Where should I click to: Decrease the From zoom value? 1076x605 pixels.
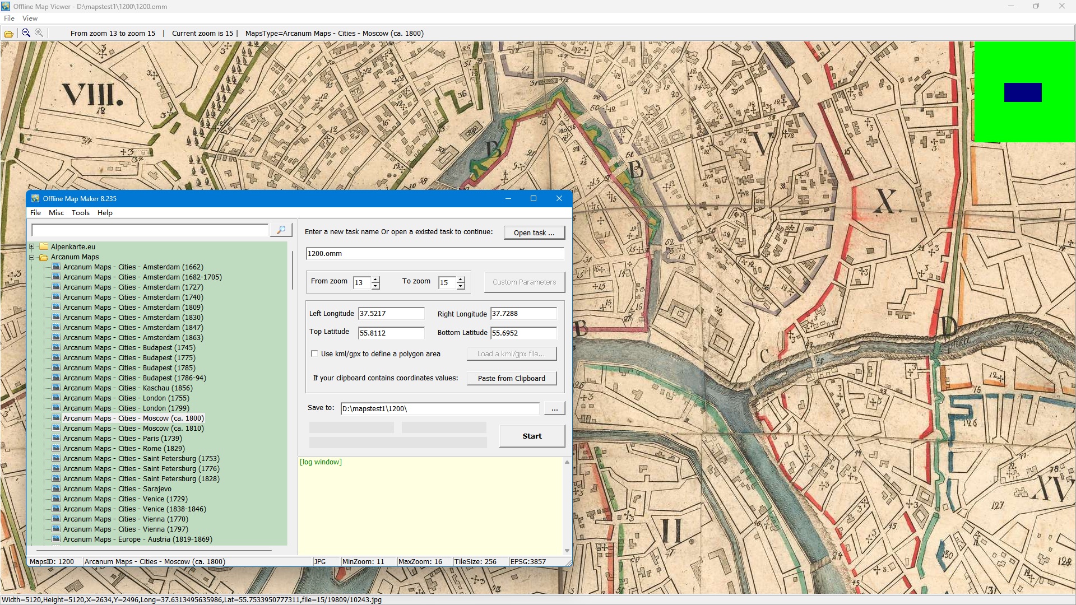tap(375, 286)
